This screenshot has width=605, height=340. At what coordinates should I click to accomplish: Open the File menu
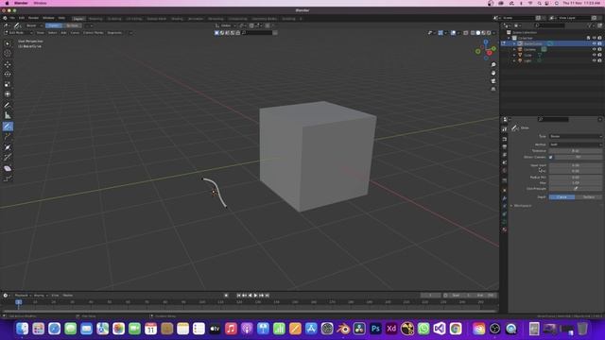12,18
